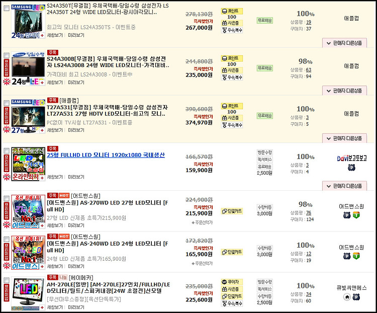The width and height of the screenshot is (377, 313).
Task: Click the 무이자 badge in the AM-270LE row
Action: (232, 282)
